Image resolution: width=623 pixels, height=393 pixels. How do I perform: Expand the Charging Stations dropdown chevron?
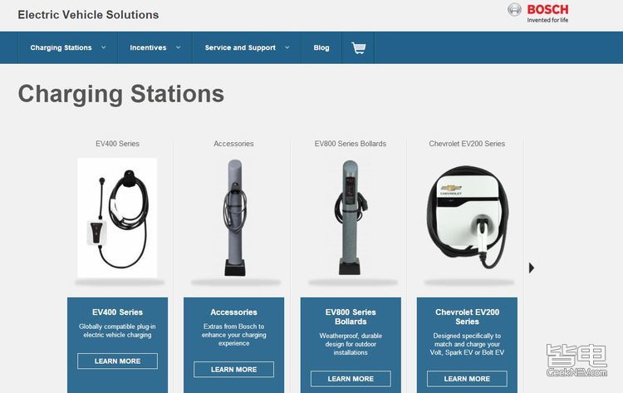click(104, 47)
